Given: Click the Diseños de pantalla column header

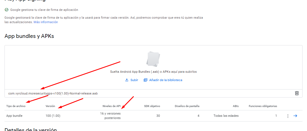Looking at the screenshot, I should coord(187,106).
